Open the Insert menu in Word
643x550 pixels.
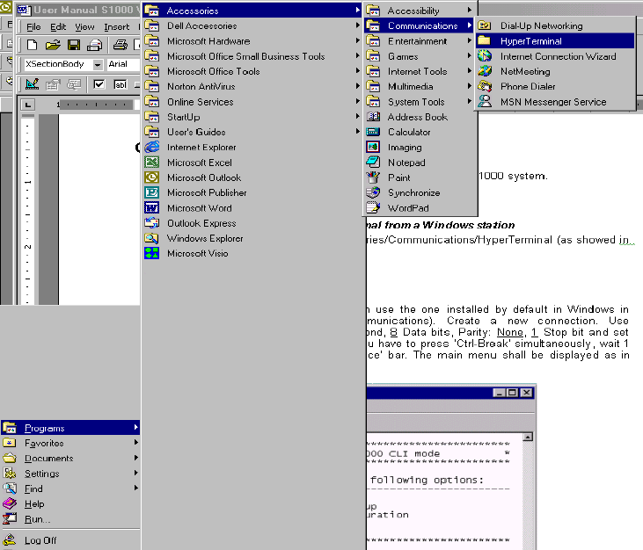[x=116, y=27]
